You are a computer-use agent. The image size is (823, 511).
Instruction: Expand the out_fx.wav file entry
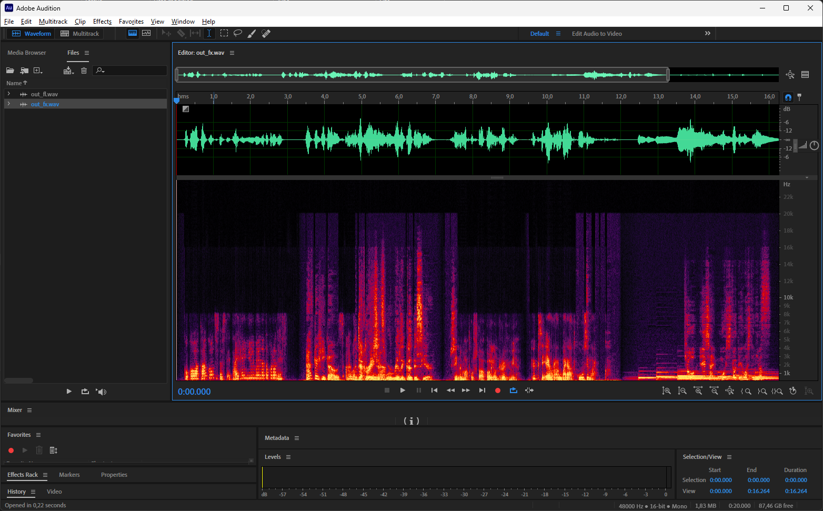(x=9, y=104)
